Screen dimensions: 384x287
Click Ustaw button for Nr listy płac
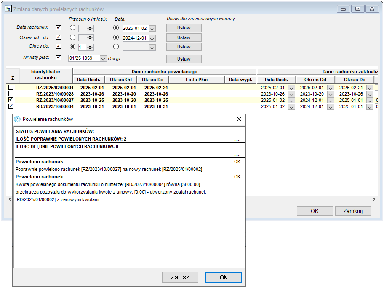184,59
